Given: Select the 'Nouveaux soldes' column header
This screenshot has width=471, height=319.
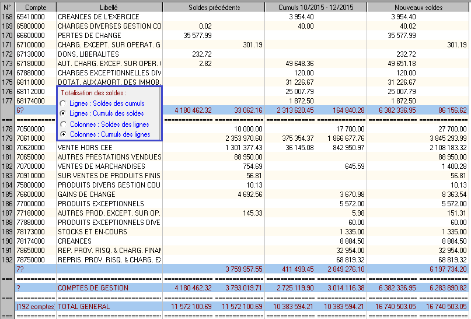Looking at the screenshot, I should pyautogui.click(x=418, y=8).
